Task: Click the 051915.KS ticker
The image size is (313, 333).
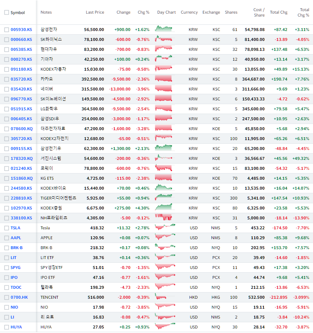Action: click(21, 109)
